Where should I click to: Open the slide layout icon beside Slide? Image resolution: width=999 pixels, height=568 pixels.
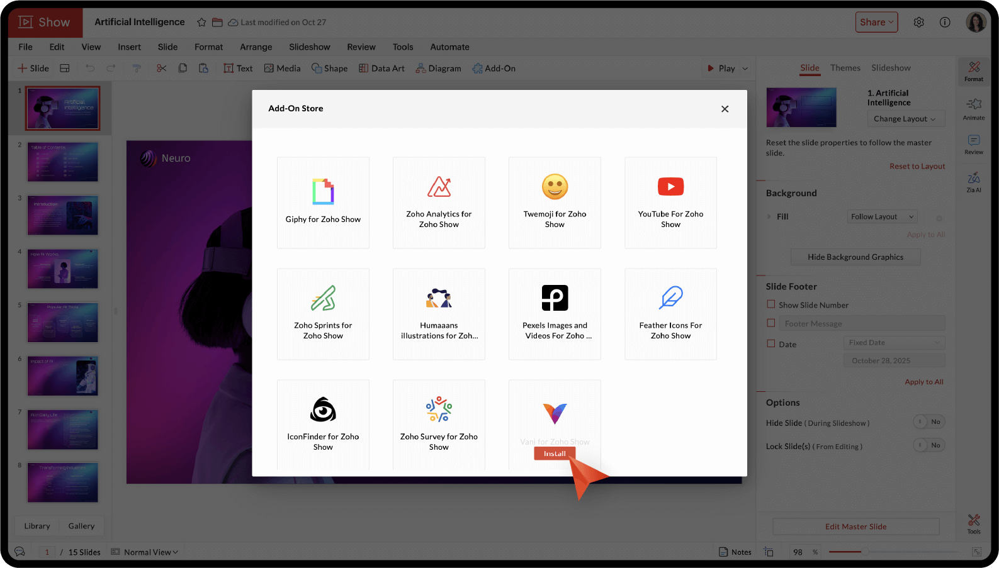point(65,68)
